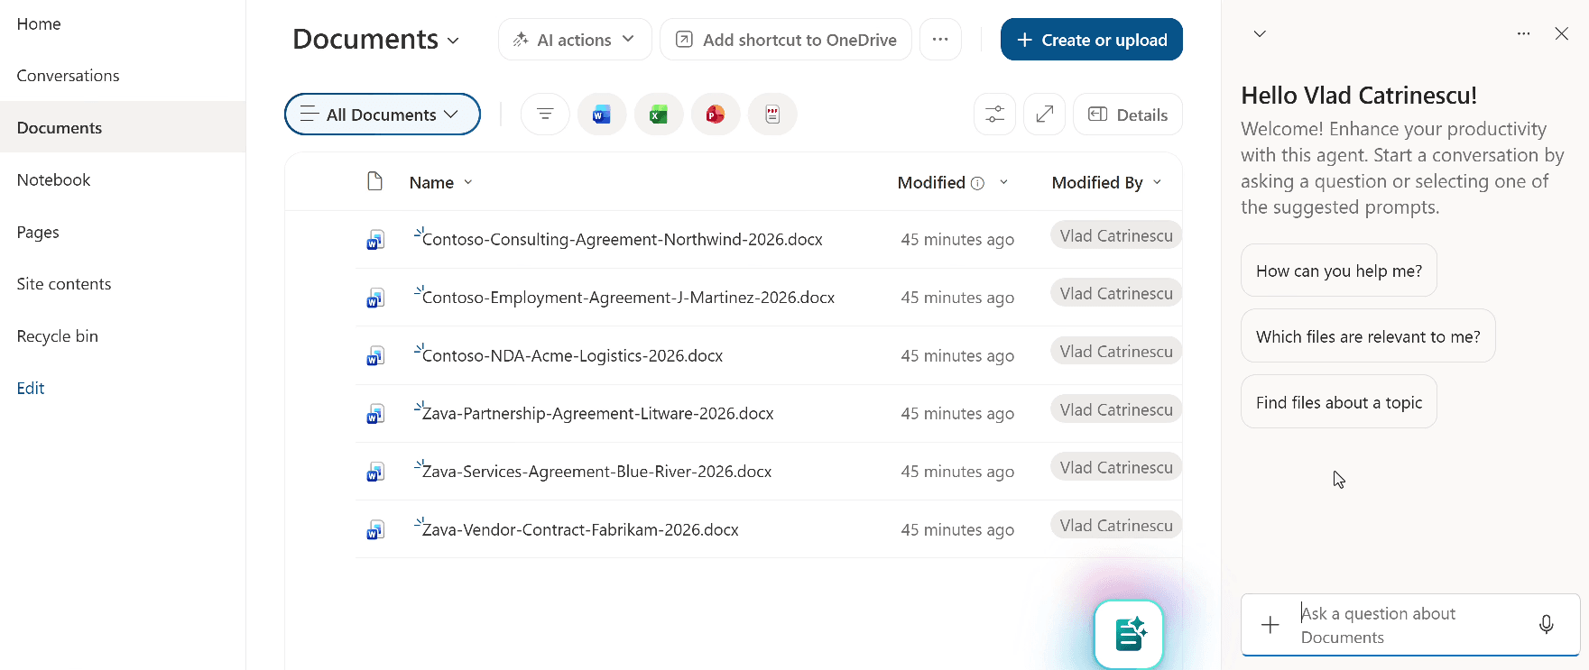The image size is (1589, 670).
Task: Select 'Which files are relevant to me?' prompt
Action: tap(1368, 336)
